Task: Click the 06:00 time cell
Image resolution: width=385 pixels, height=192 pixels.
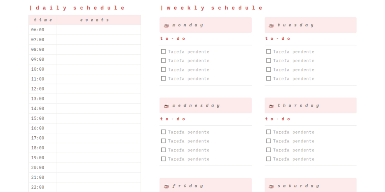Action: 43,30
